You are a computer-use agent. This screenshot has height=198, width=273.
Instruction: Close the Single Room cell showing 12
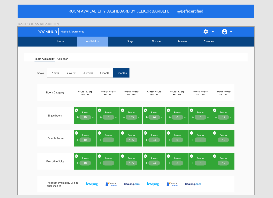[215, 110]
